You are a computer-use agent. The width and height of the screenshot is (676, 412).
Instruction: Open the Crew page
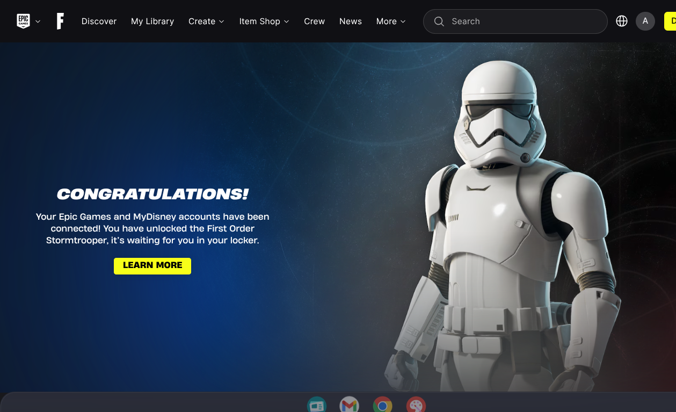point(314,21)
